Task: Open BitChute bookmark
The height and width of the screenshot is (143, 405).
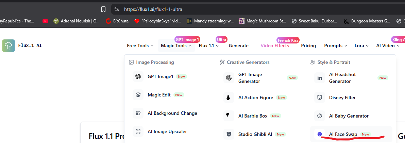Action: pyautogui.click(x=117, y=21)
